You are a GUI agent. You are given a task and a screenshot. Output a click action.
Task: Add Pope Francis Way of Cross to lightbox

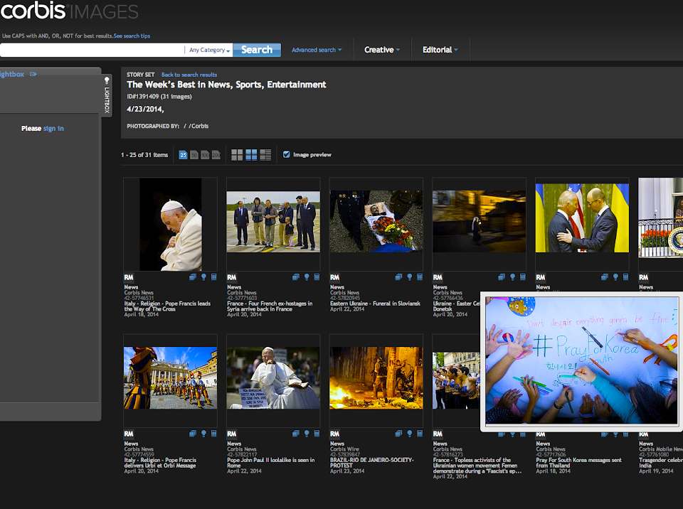click(x=203, y=277)
